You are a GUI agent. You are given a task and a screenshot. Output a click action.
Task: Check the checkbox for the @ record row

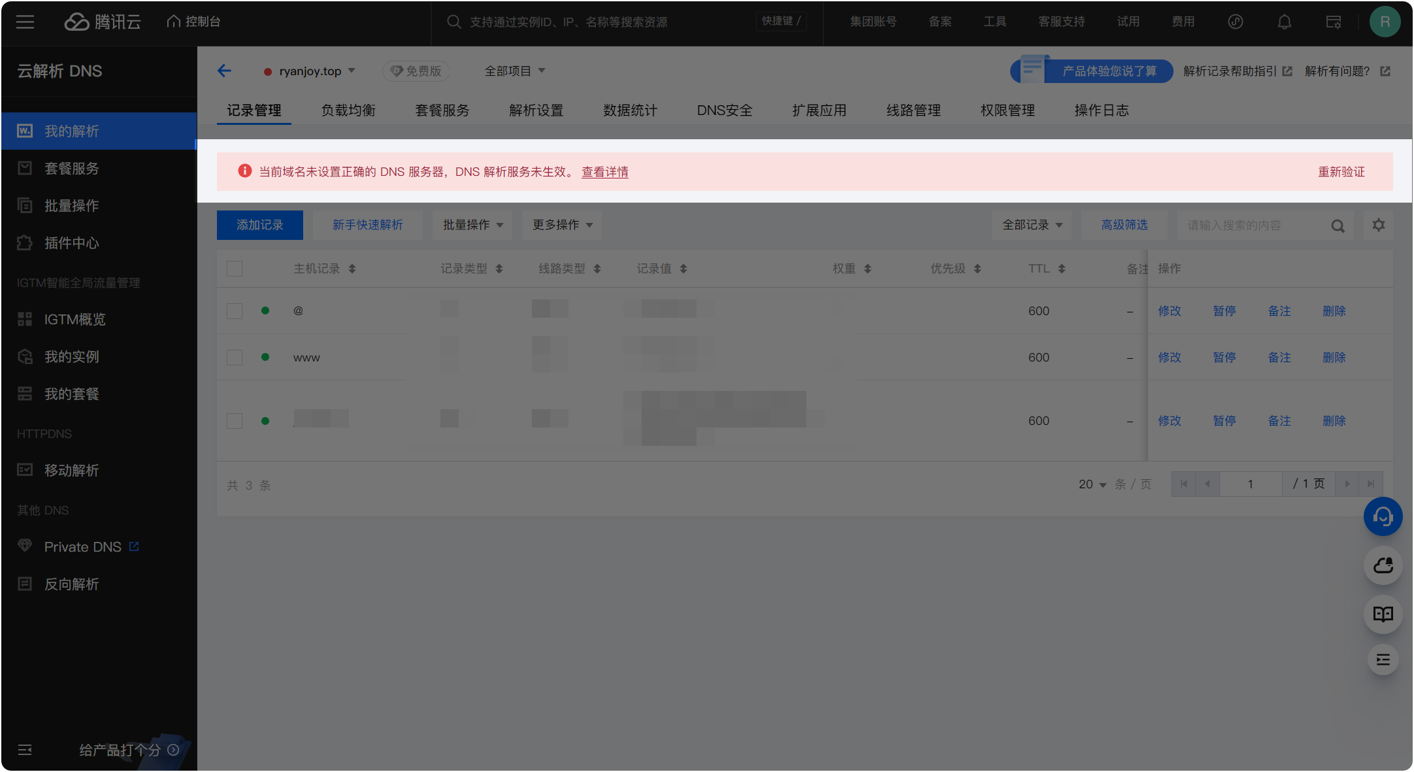pos(234,310)
